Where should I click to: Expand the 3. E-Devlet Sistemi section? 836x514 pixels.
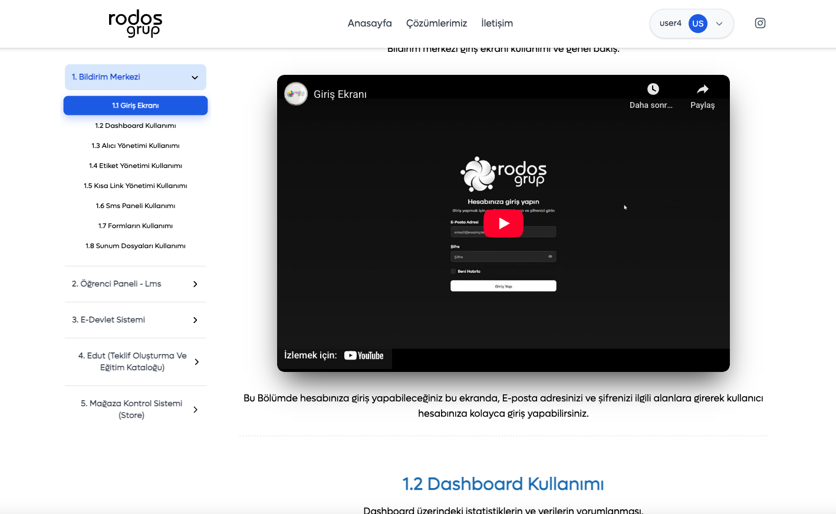point(195,320)
